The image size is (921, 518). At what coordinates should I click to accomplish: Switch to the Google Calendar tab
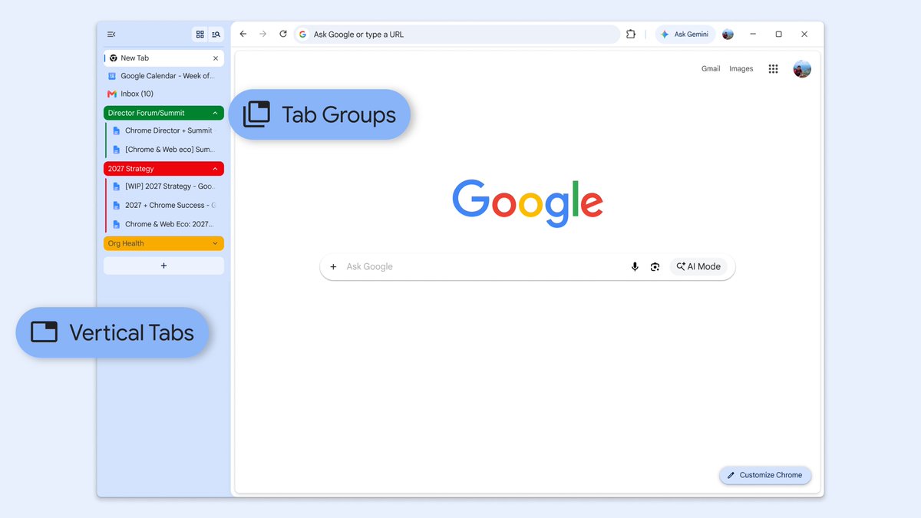click(163, 76)
